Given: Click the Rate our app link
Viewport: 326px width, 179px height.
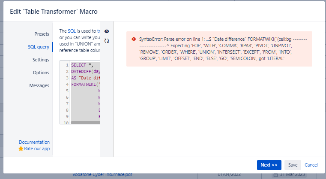Looking at the screenshot, I should point(37,149).
